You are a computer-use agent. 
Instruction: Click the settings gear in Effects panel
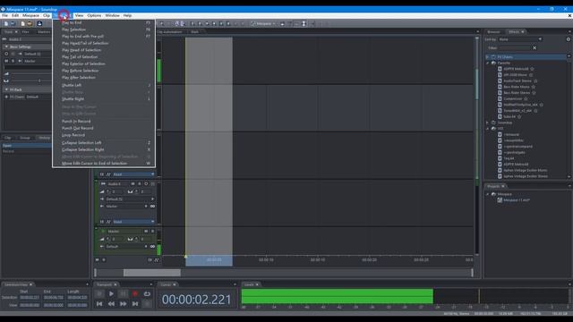[569, 39]
